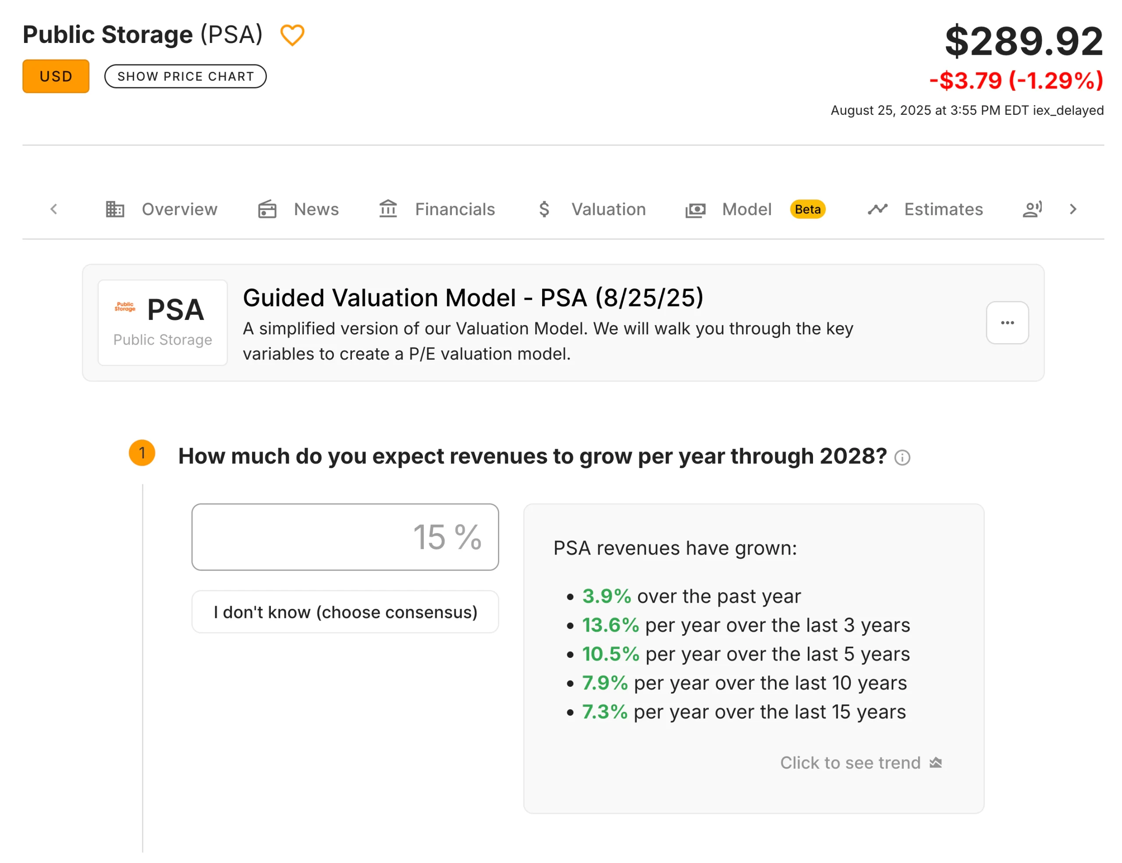Click the revenue growth percentage input field

coord(345,537)
